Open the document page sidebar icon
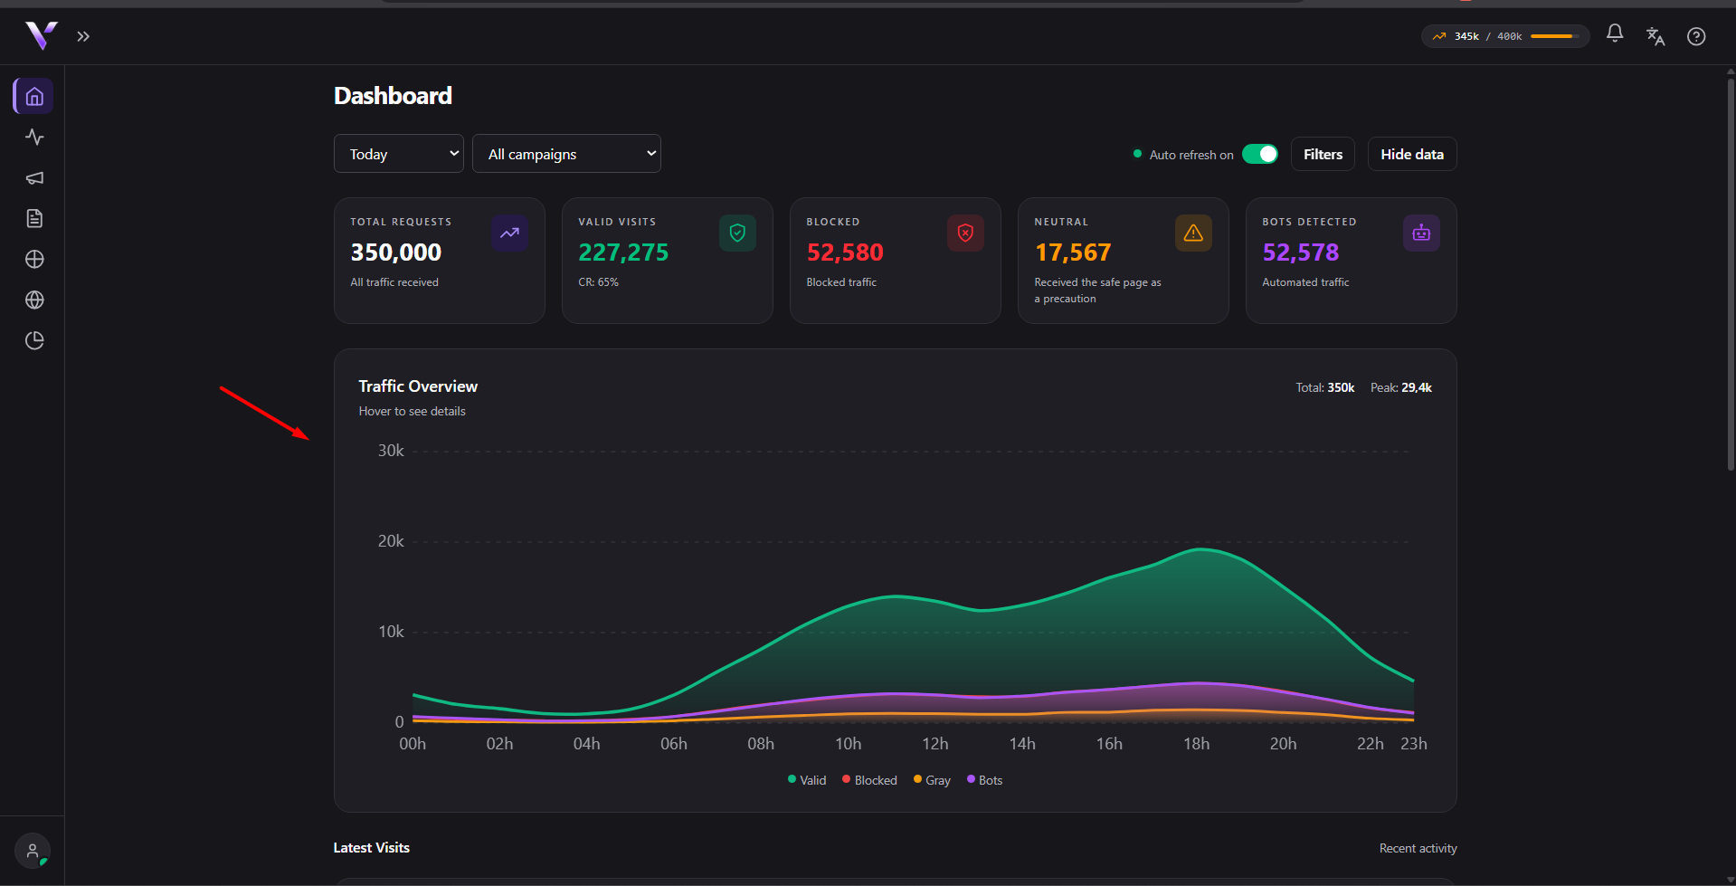Viewport: 1736px width, 886px height. (x=34, y=218)
